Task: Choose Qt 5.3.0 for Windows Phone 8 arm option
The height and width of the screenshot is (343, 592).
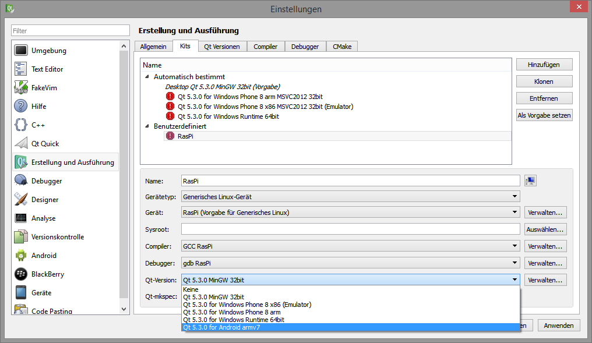Action: 351,312
